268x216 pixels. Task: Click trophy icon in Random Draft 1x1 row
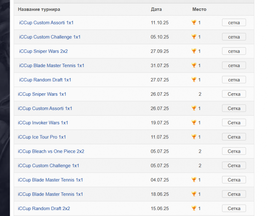coord(194,79)
